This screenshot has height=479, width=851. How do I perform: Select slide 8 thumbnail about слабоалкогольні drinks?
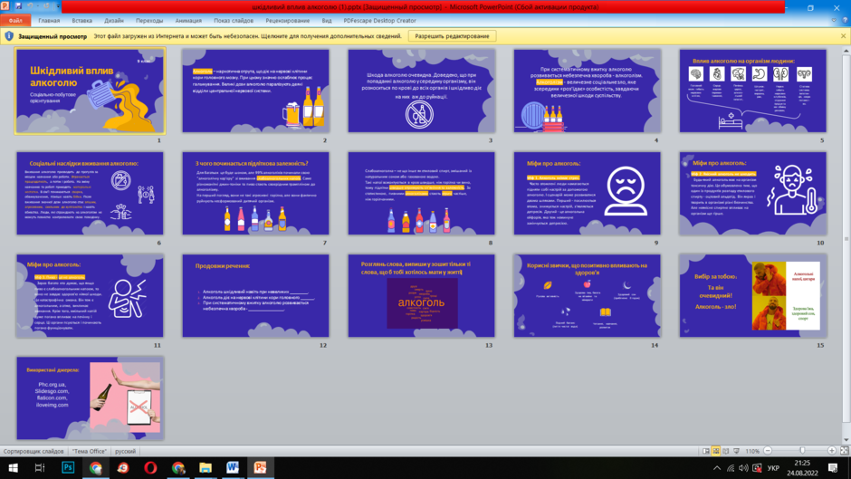(422, 194)
